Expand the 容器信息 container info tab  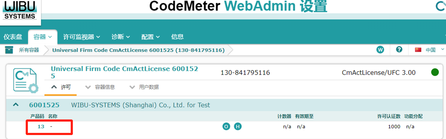point(100,87)
